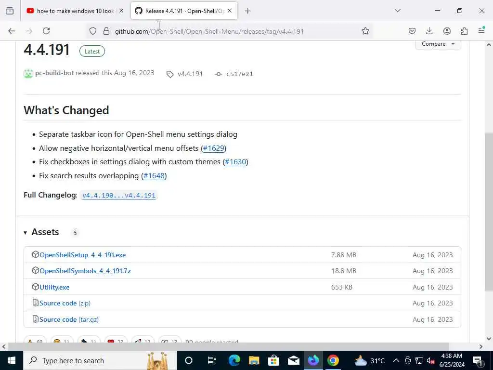Open Firefox account menu
Screen dimensions: 493x370
[447, 31]
